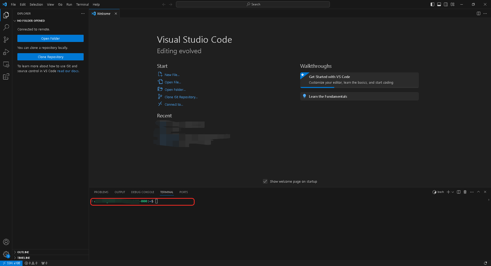Screen dimensions: 491x266
Task: Open the Help menu
Action: tap(96, 4)
